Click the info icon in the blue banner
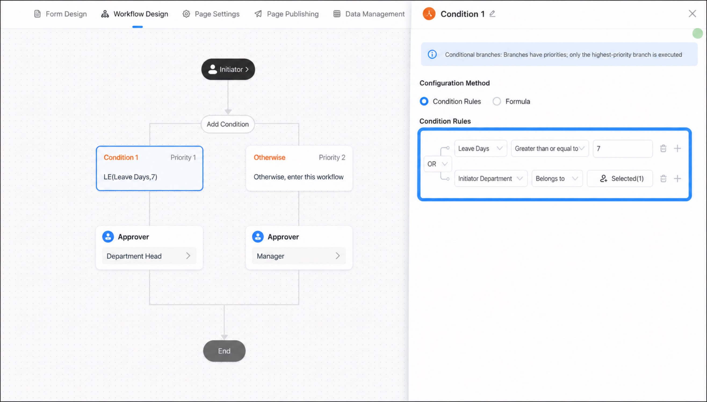The width and height of the screenshot is (707, 402). (x=432, y=54)
